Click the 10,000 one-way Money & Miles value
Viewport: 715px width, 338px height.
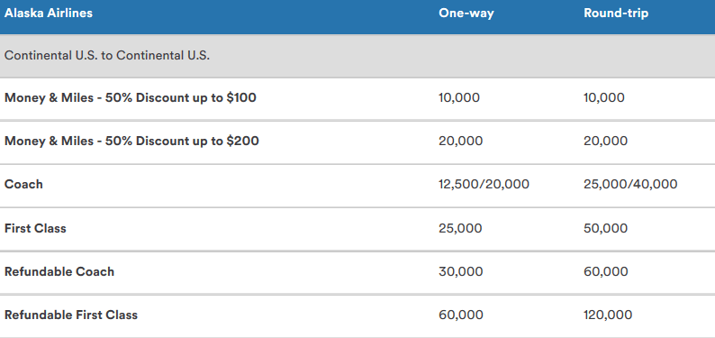pos(459,97)
